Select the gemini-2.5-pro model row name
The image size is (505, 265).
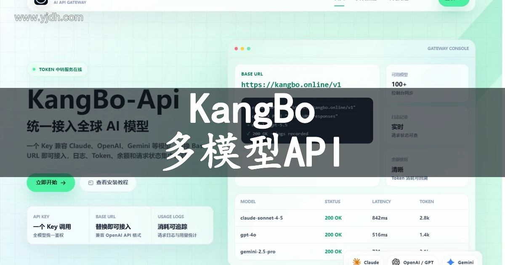tap(258, 252)
